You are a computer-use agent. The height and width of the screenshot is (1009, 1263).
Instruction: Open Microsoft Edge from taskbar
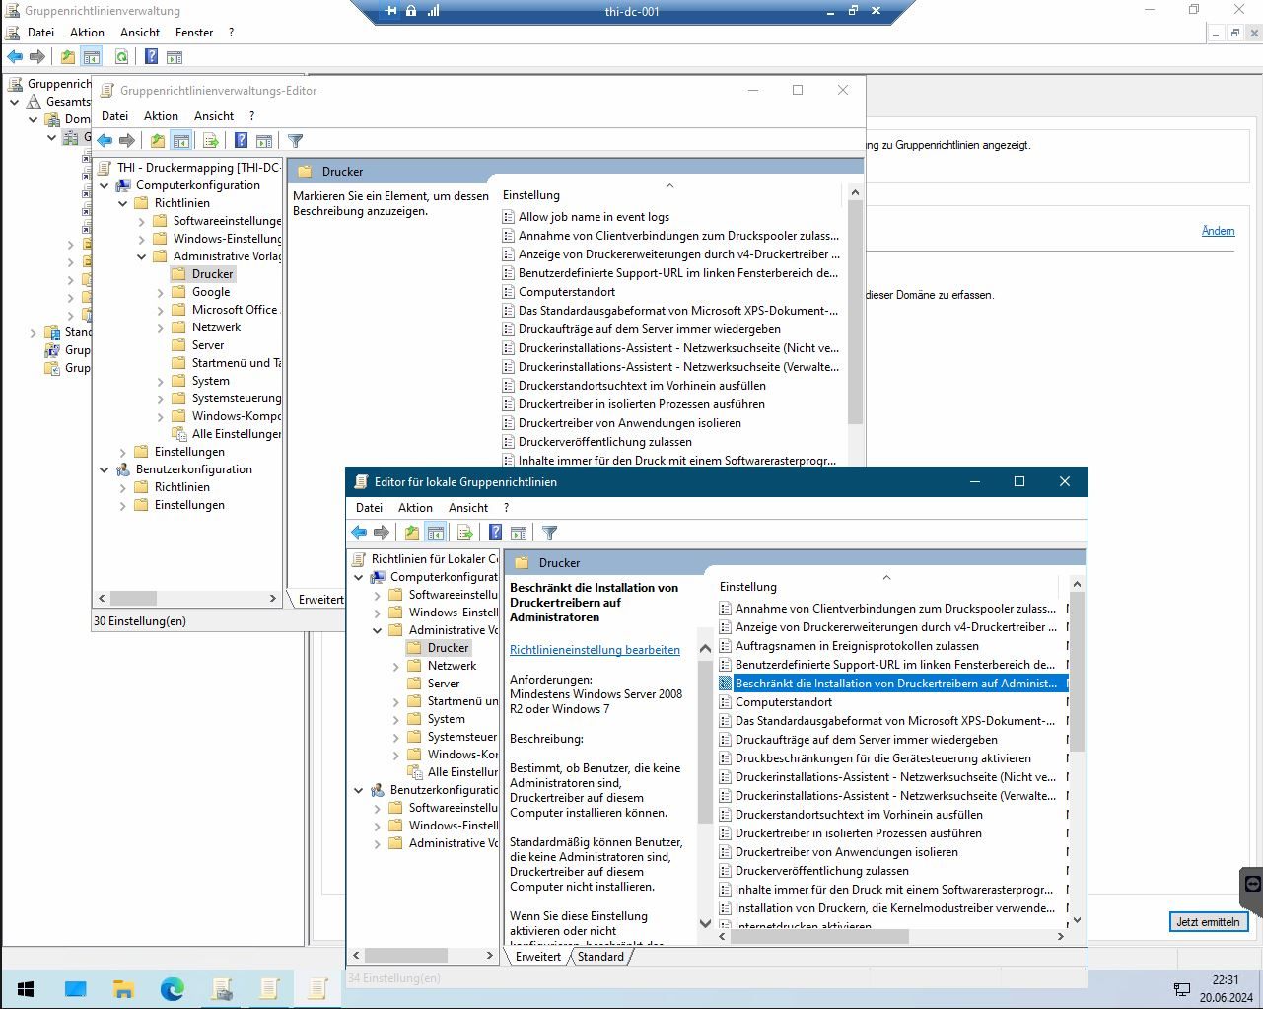coord(172,988)
